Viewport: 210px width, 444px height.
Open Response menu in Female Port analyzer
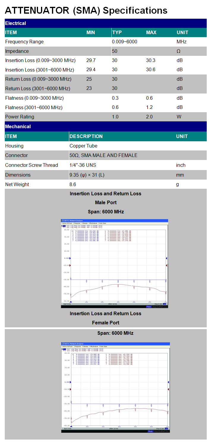point(78,346)
